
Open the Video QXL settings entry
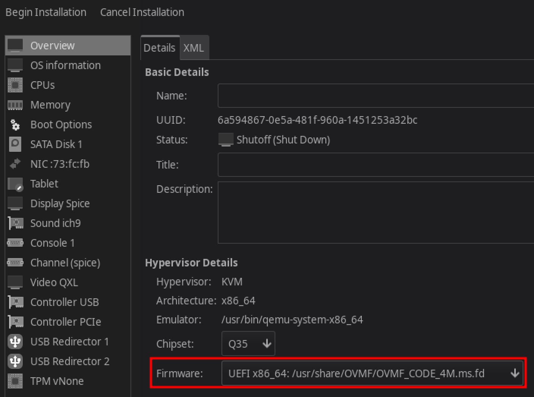[x=54, y=282]
